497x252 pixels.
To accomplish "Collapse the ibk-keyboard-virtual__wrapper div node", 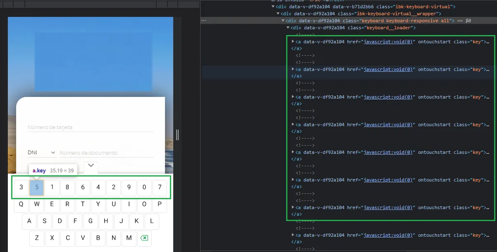I will 278,14.
